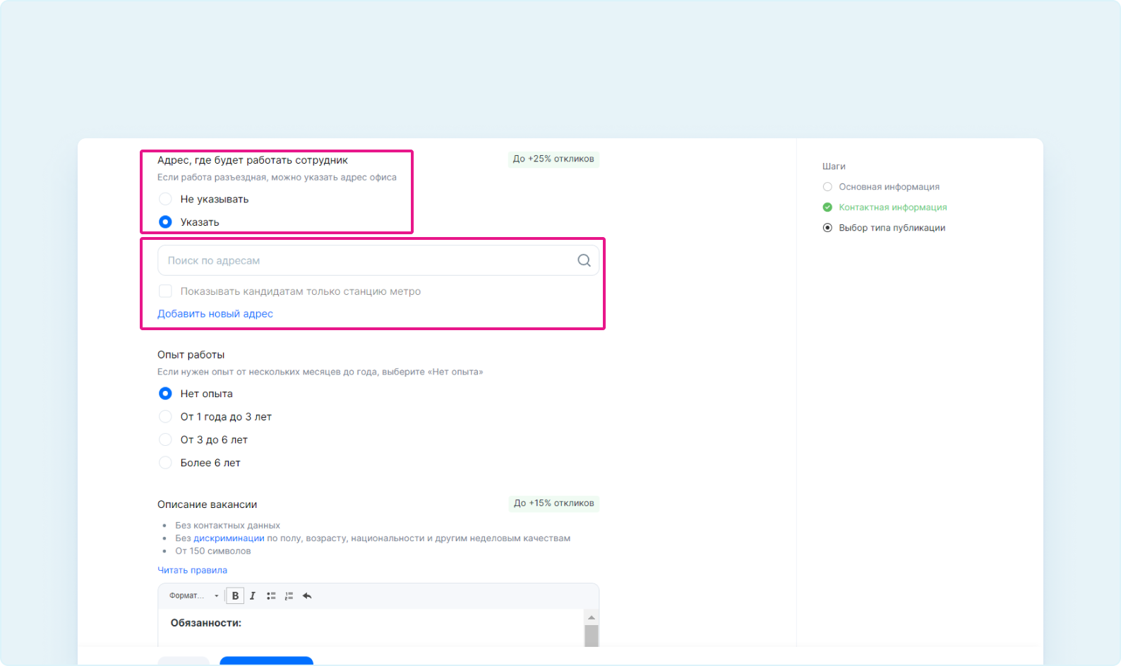Click the magnifier icon in address search
The width and height of the screenshot is (1121, 666).
tap(584, 260)
